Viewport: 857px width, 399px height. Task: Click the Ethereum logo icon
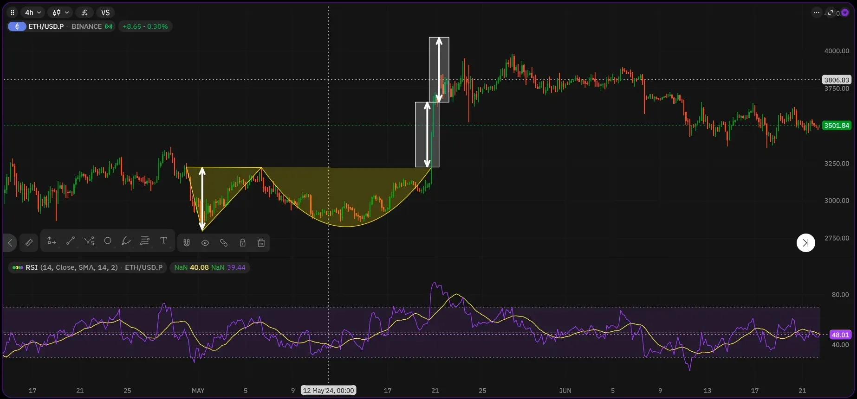click(17, 26)
